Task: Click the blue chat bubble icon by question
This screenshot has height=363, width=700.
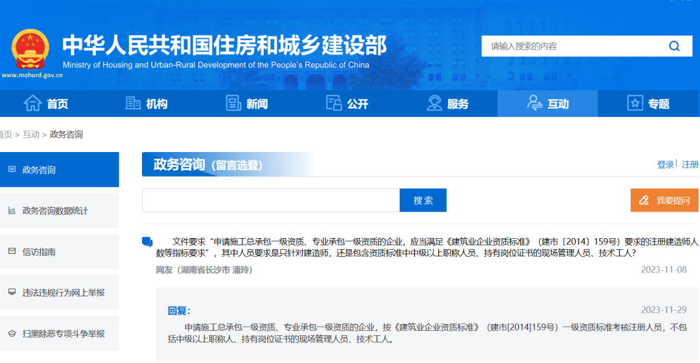Action: [147, 242]
